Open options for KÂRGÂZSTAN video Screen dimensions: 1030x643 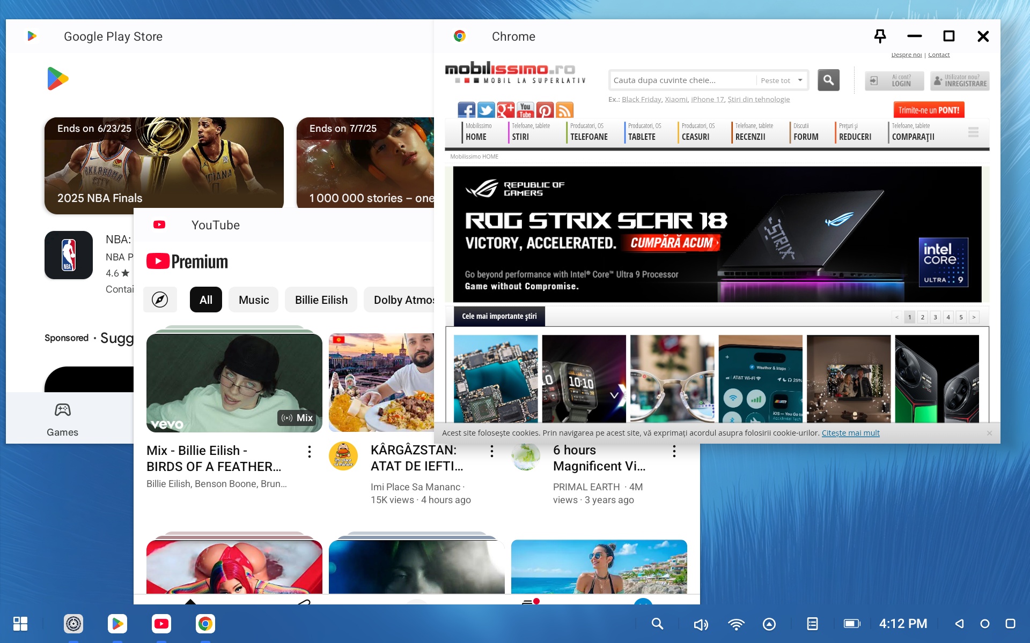pos(492,451)
